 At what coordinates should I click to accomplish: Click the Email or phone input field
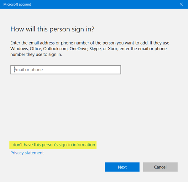point(66,70)
